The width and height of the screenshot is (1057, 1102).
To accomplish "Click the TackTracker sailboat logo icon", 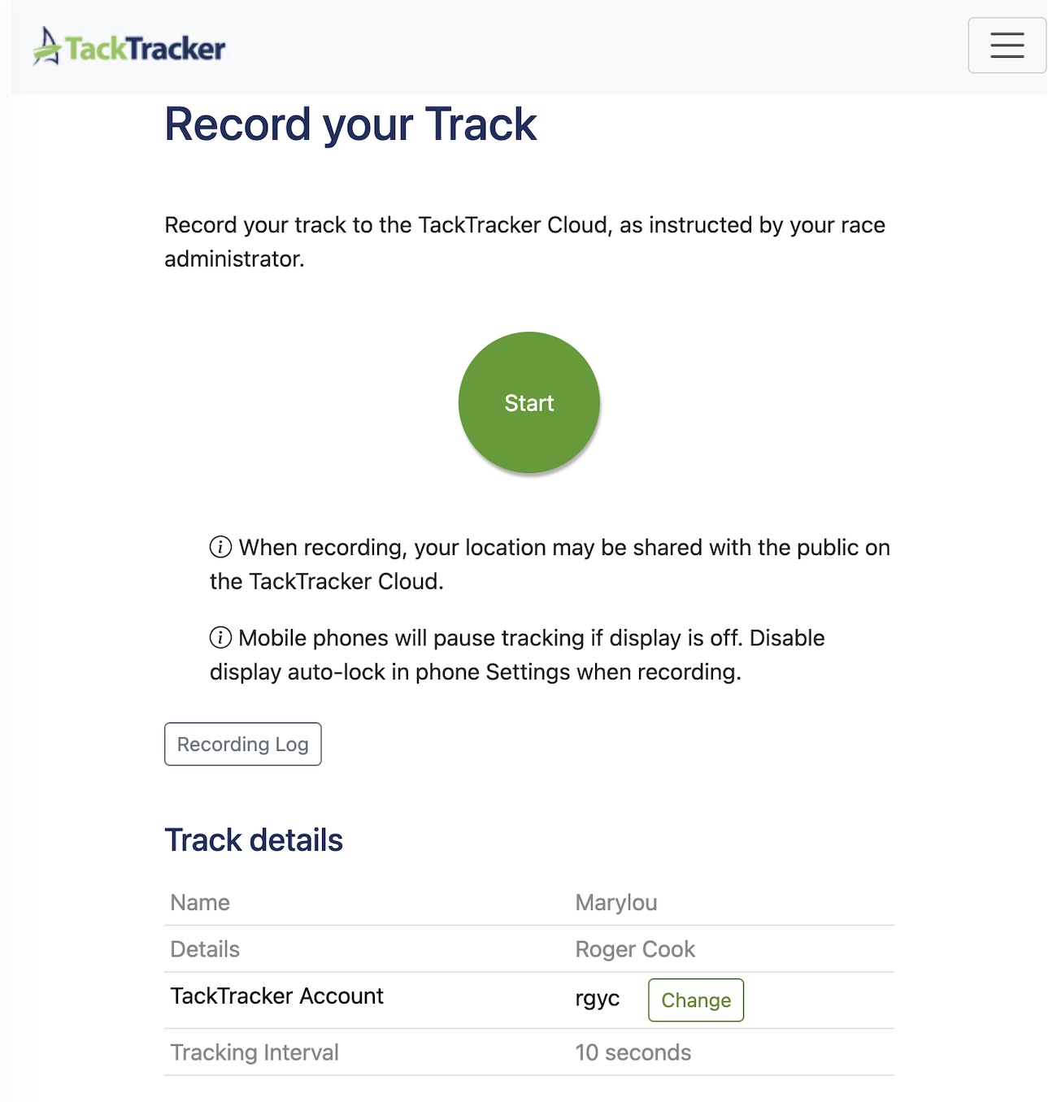I will pyautogui.click(x=46, y=46).
